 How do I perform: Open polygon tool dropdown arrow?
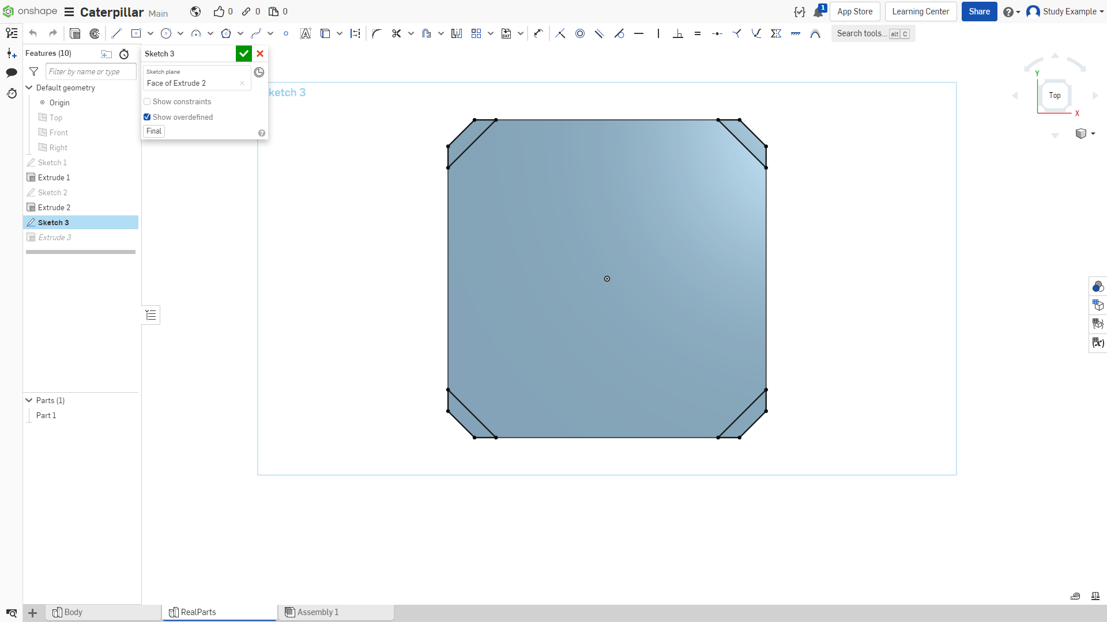click(x=240, y=33)
